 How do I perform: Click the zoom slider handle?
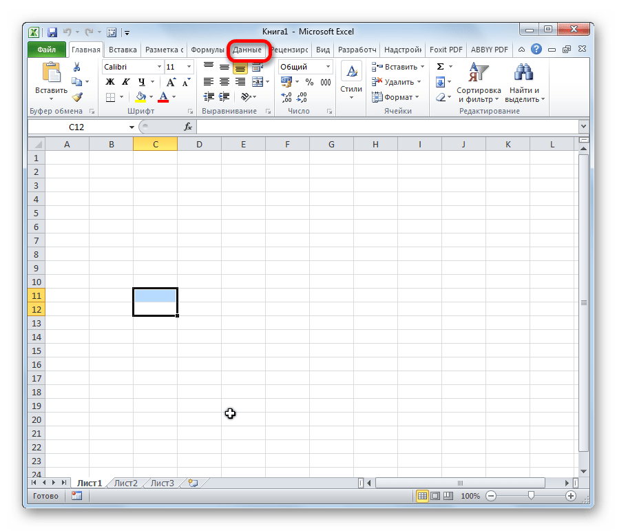[x=531, y=496]
